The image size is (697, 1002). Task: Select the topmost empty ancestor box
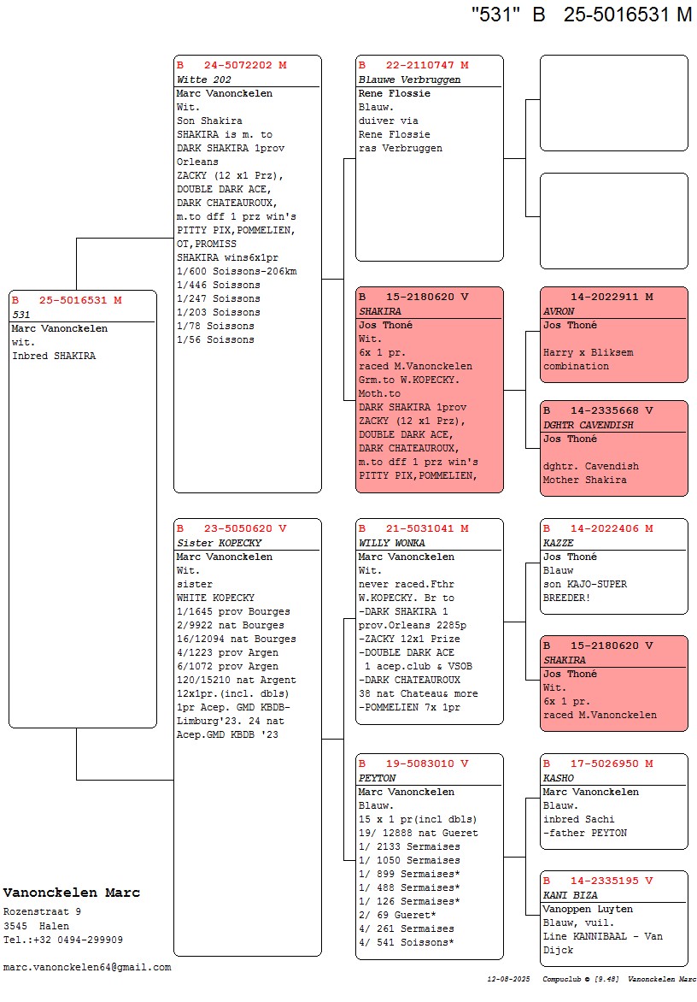613,103
